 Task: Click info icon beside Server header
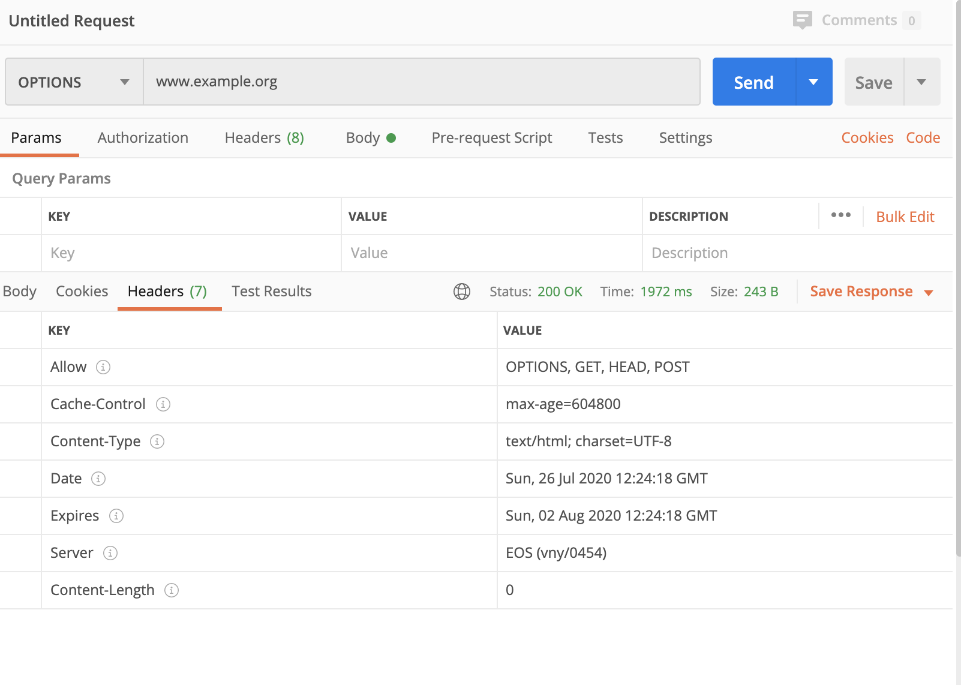pos(110,553)
